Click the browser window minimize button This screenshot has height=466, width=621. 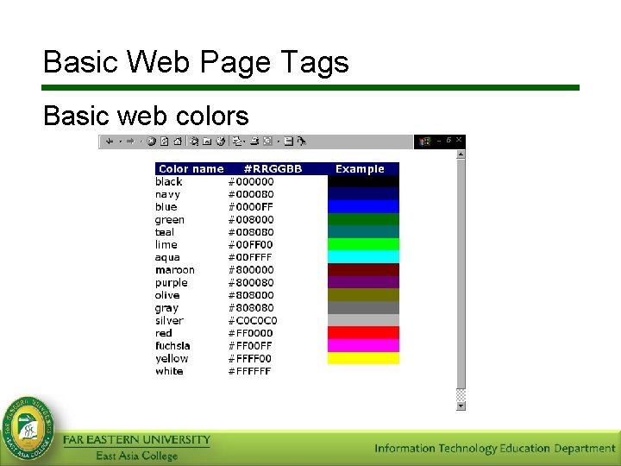click(x=439, y=141)
